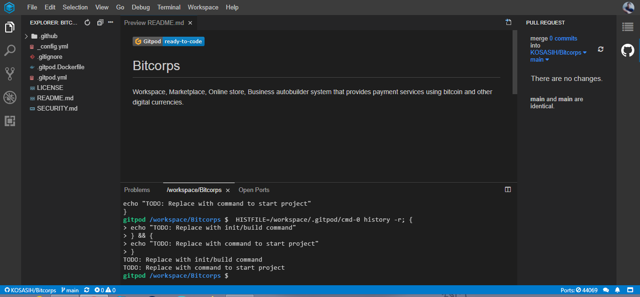Open the Edit menu
The width and height of the screenshot is (640, 297).
click(50, 8)
